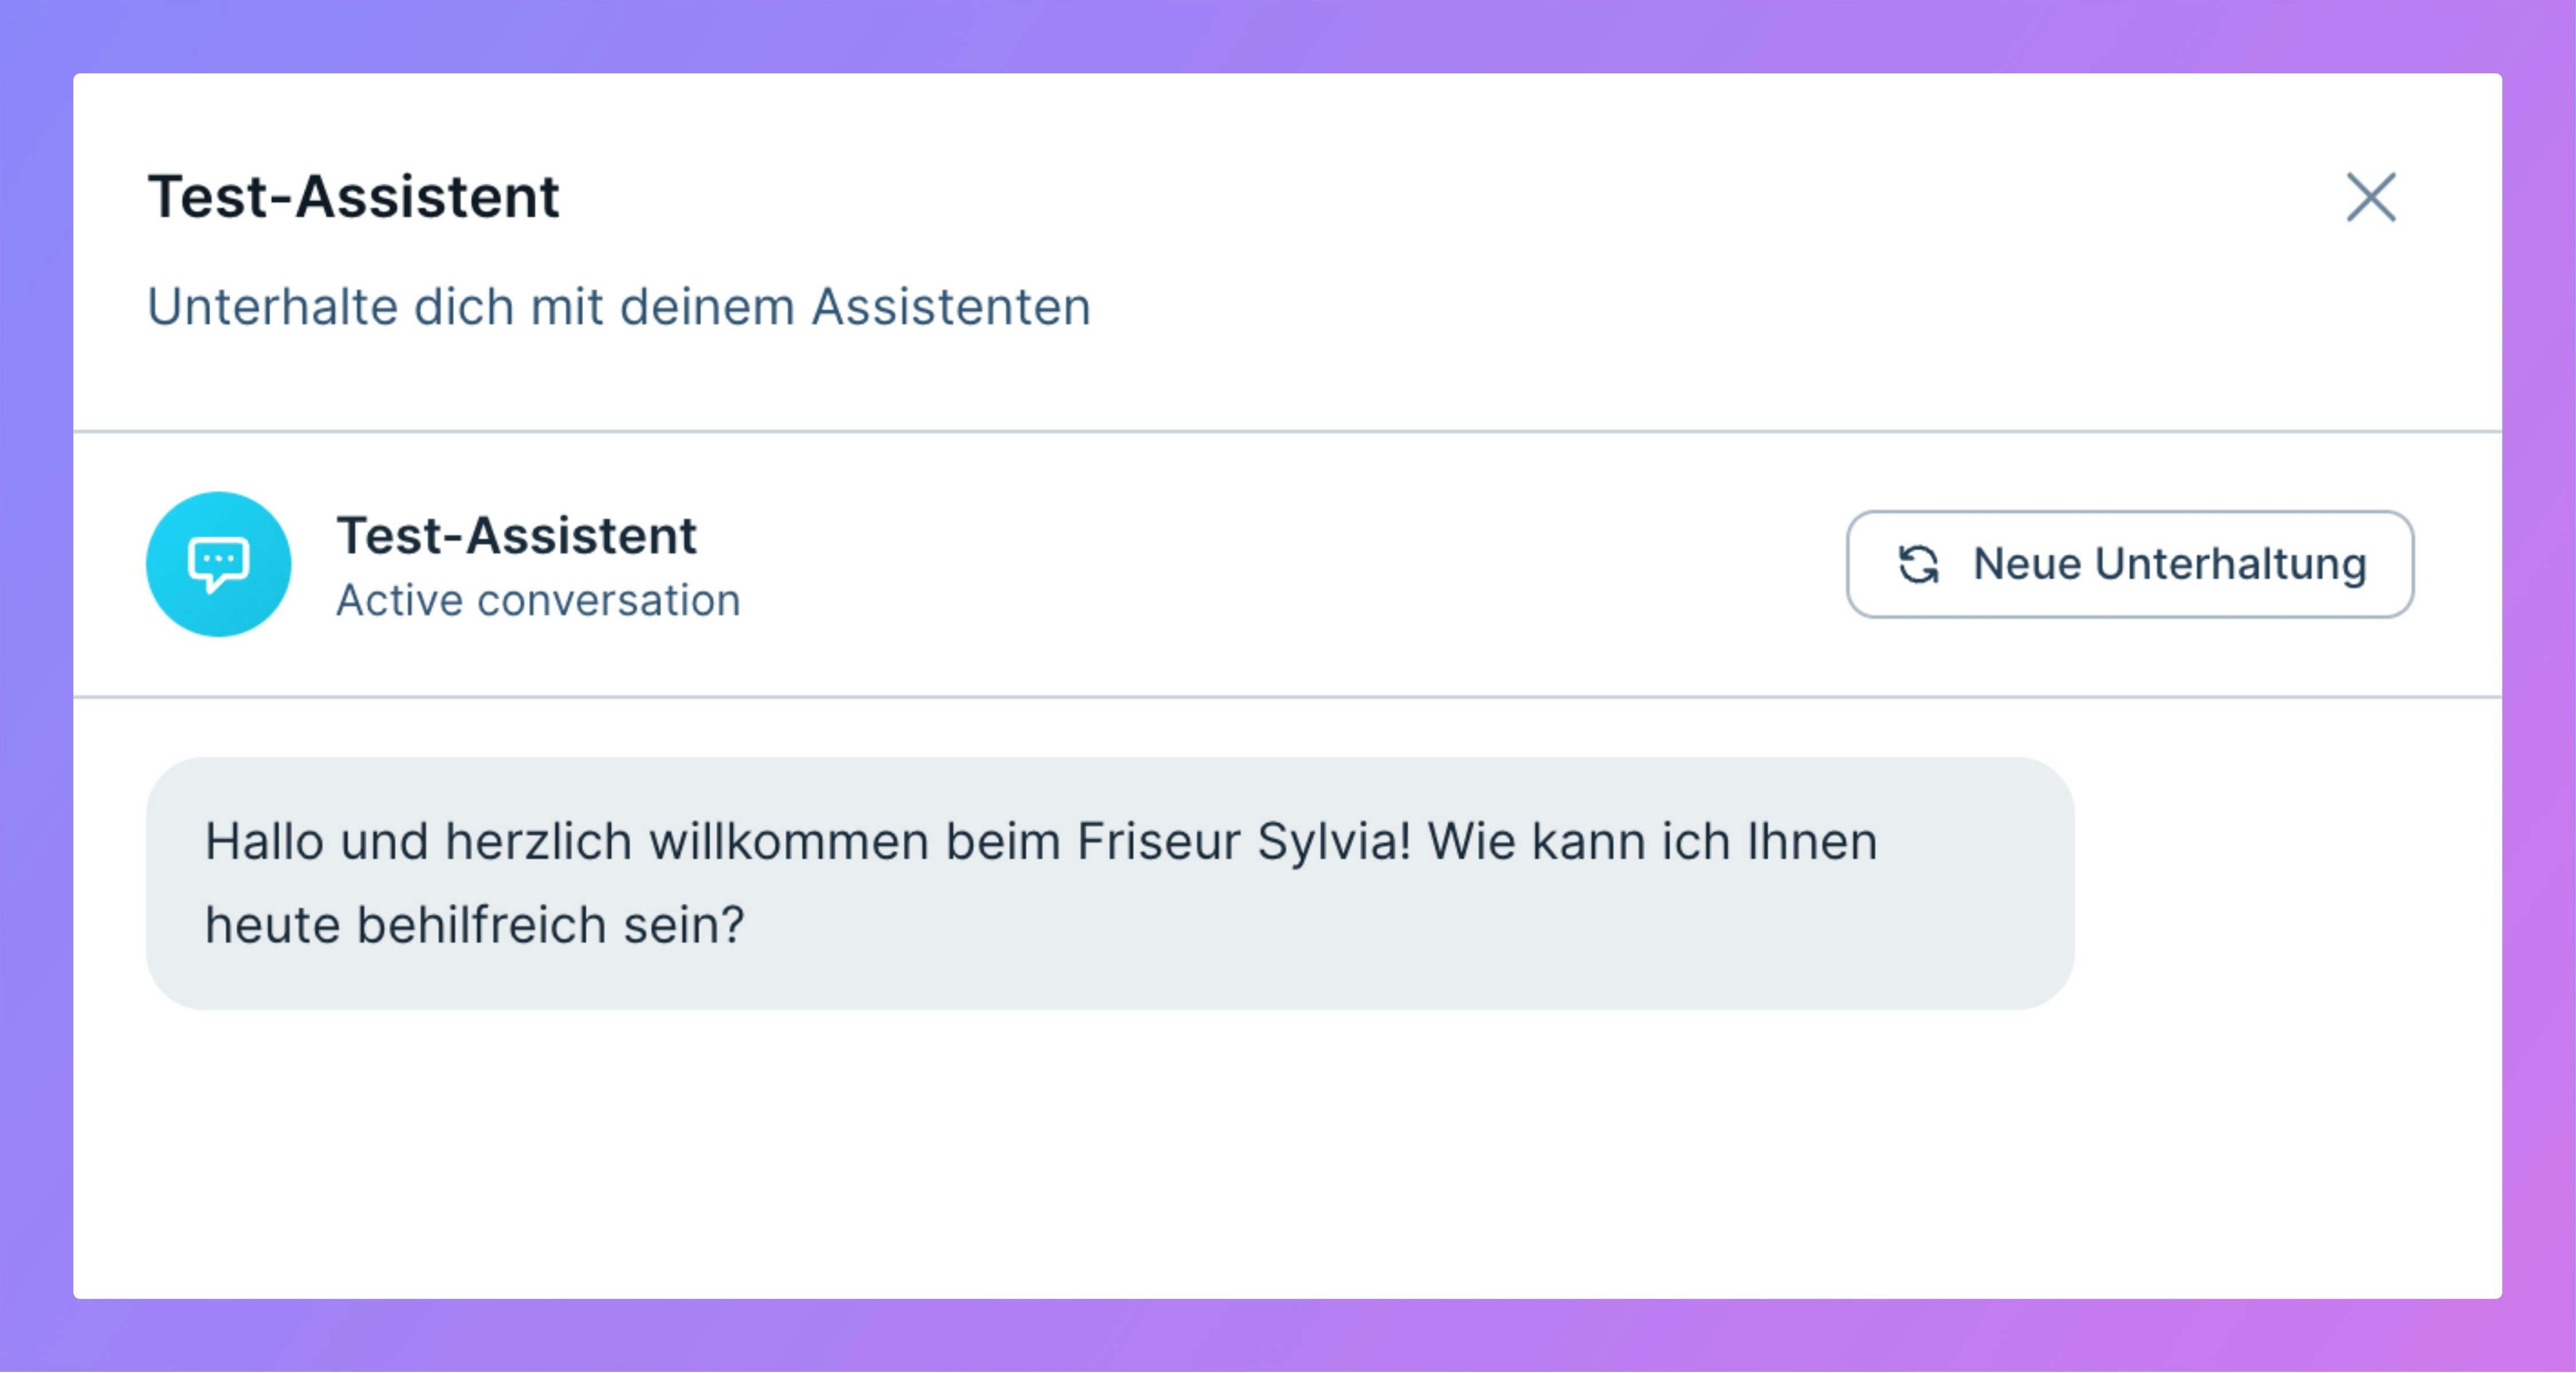The image size is (2576, 1373).
Task: Click the circular refresh icon in Neue Unterhaltung
Action: pyautogui.click(x=1919, y=564)
